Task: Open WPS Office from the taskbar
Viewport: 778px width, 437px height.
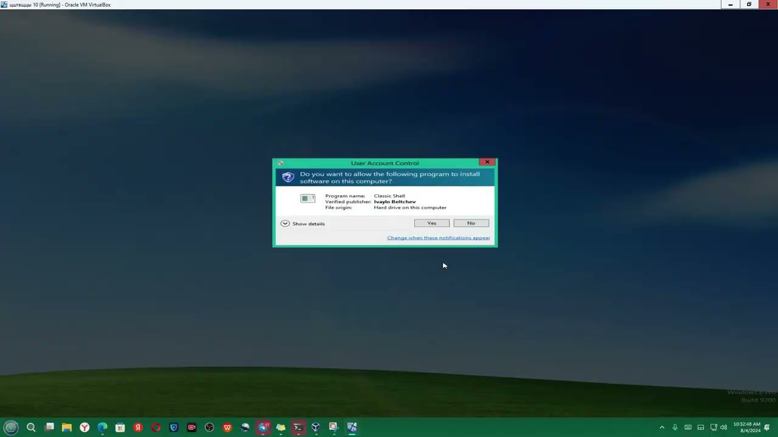Action: point(227,427)
